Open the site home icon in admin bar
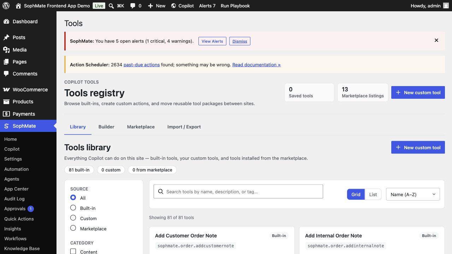This screenshot has height=254, width=452. [x=18, y=6]
